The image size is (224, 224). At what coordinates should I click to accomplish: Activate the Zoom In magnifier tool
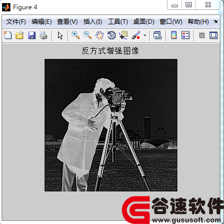76,35
